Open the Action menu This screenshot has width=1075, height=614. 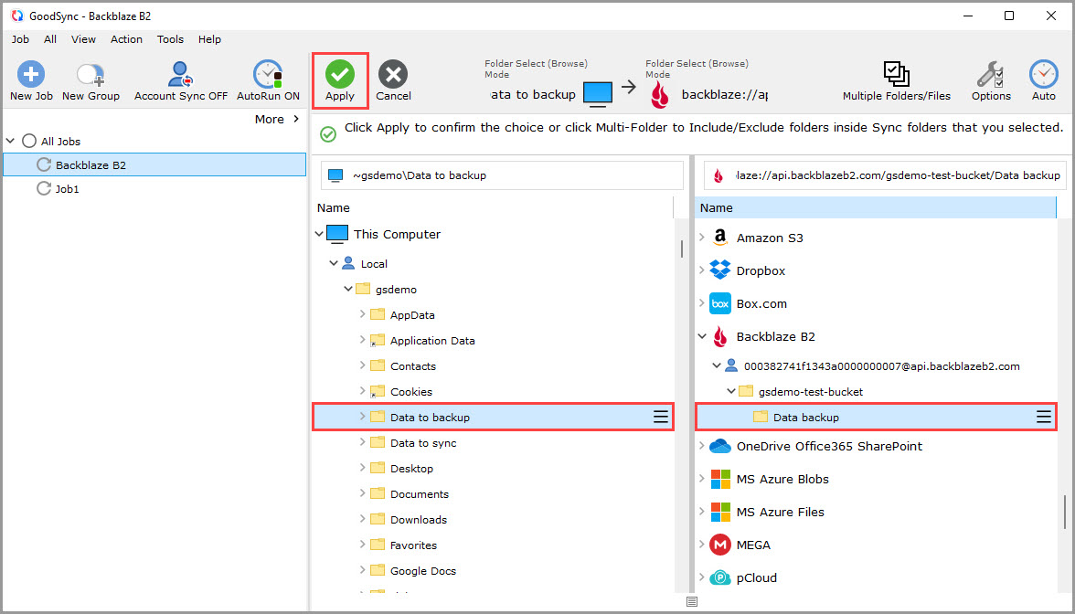(x=126, y=39)
